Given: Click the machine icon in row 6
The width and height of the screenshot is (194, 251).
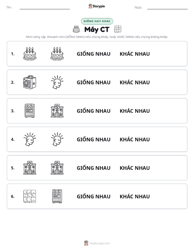Looking at the screenshot, I should (57, 196).
